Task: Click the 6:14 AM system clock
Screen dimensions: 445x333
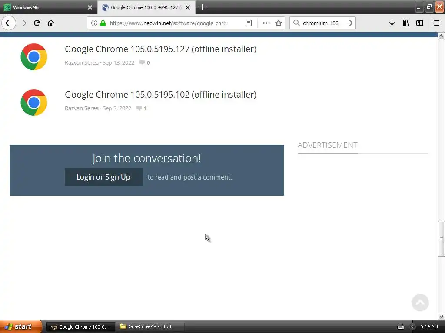Action: (x=429, y=326)
